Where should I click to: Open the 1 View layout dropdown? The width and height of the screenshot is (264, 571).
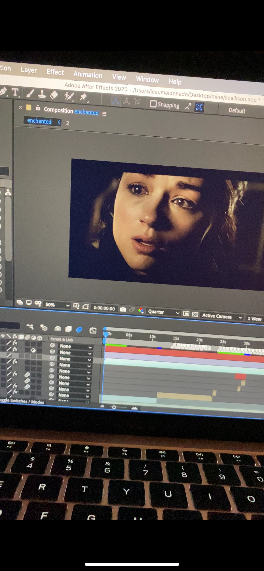[x=254, y=319]
